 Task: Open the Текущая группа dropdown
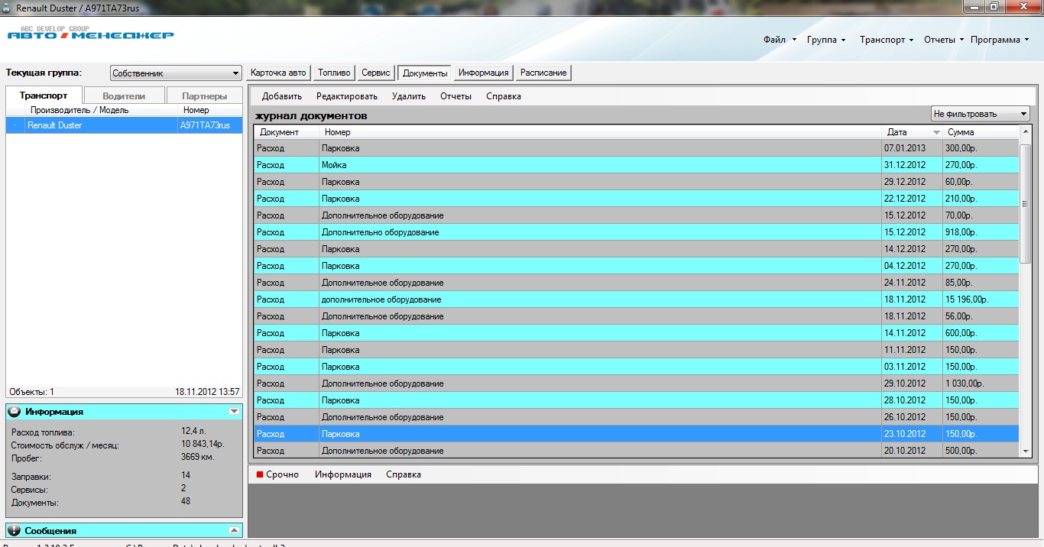[x=235, y=74]
